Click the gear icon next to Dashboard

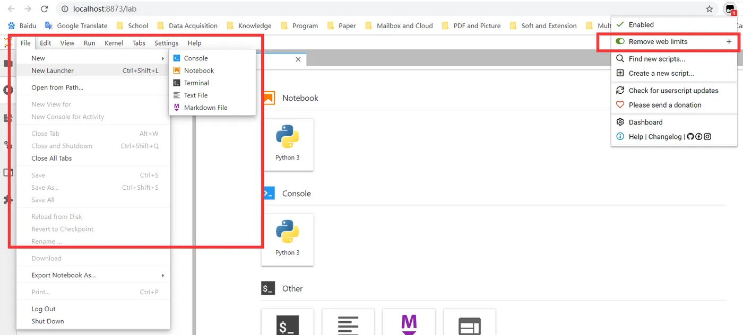click(x=620, y=122)
